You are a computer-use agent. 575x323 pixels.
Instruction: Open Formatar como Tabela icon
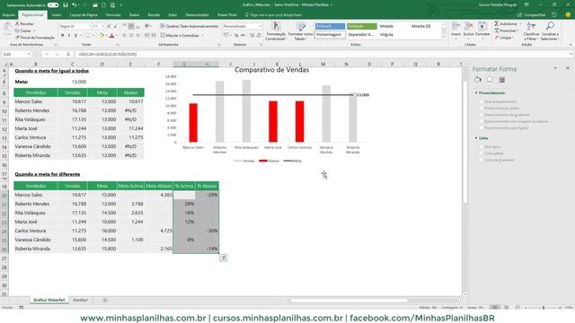[x=301, y=26]
